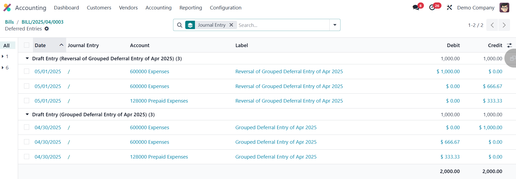Viewport: 516px width, 179px height.
Task: Click the Deferred Entries gear icon
Action: 47,29
